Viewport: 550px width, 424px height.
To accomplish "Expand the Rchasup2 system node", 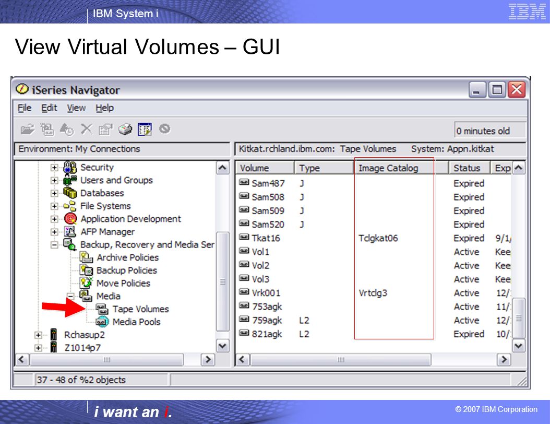I will [38, 335].
